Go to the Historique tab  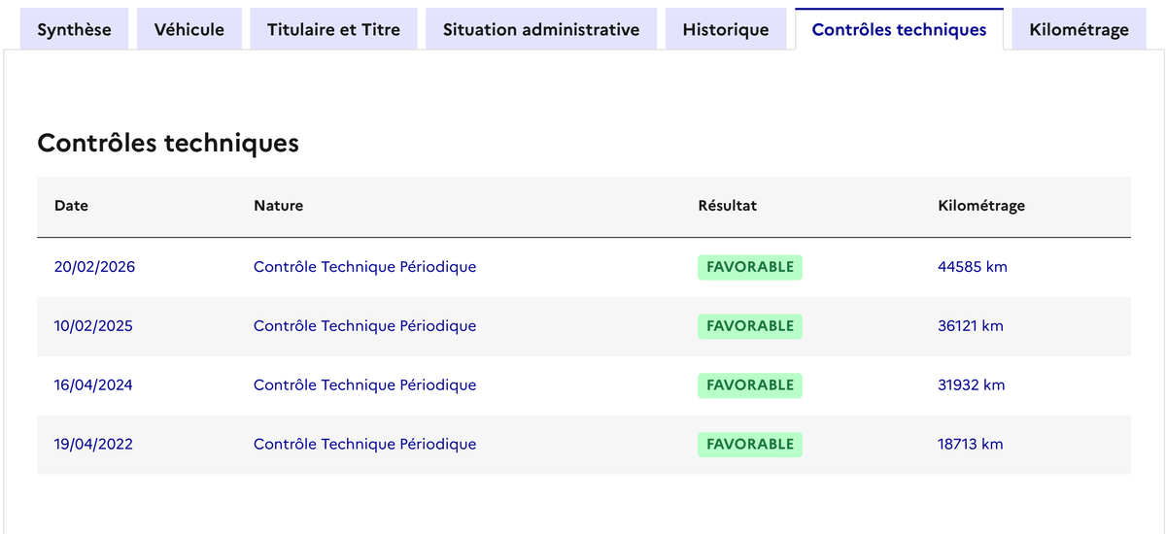(726, 29)
